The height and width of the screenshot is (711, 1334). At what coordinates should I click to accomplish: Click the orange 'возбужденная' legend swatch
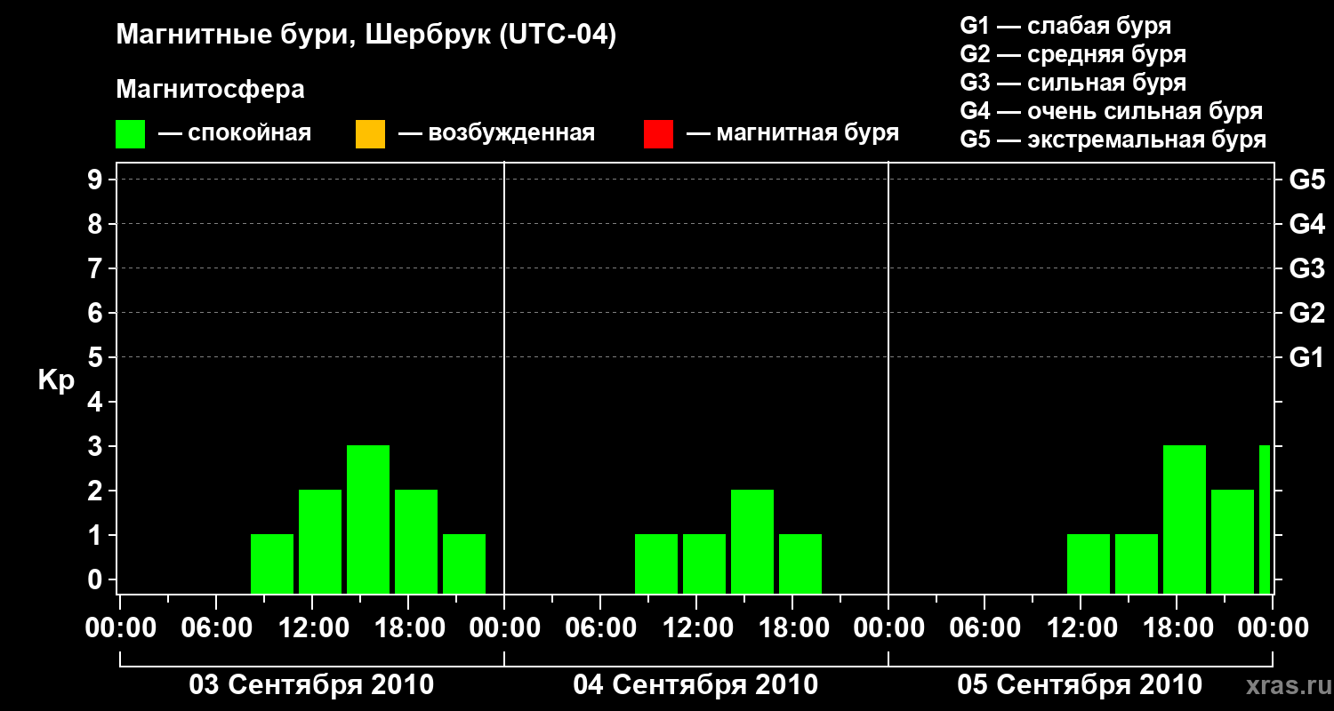pyautogui.click(x=370, y=134)
